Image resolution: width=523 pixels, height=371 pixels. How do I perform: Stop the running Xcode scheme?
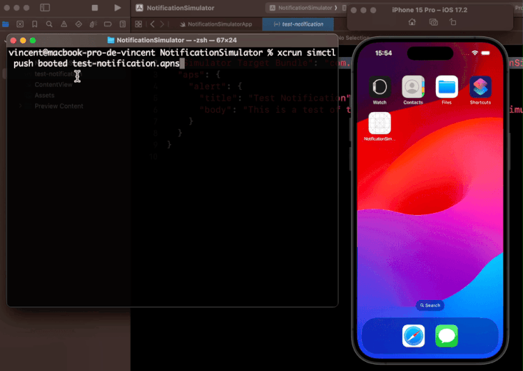click(95, 8)
